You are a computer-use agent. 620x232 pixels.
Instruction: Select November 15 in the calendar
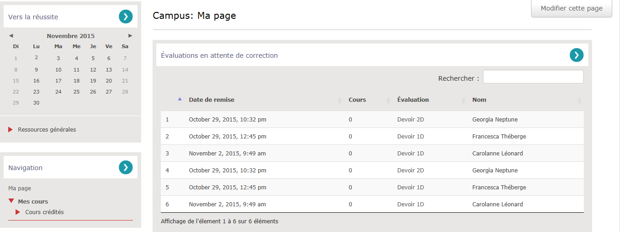(16, 81)
